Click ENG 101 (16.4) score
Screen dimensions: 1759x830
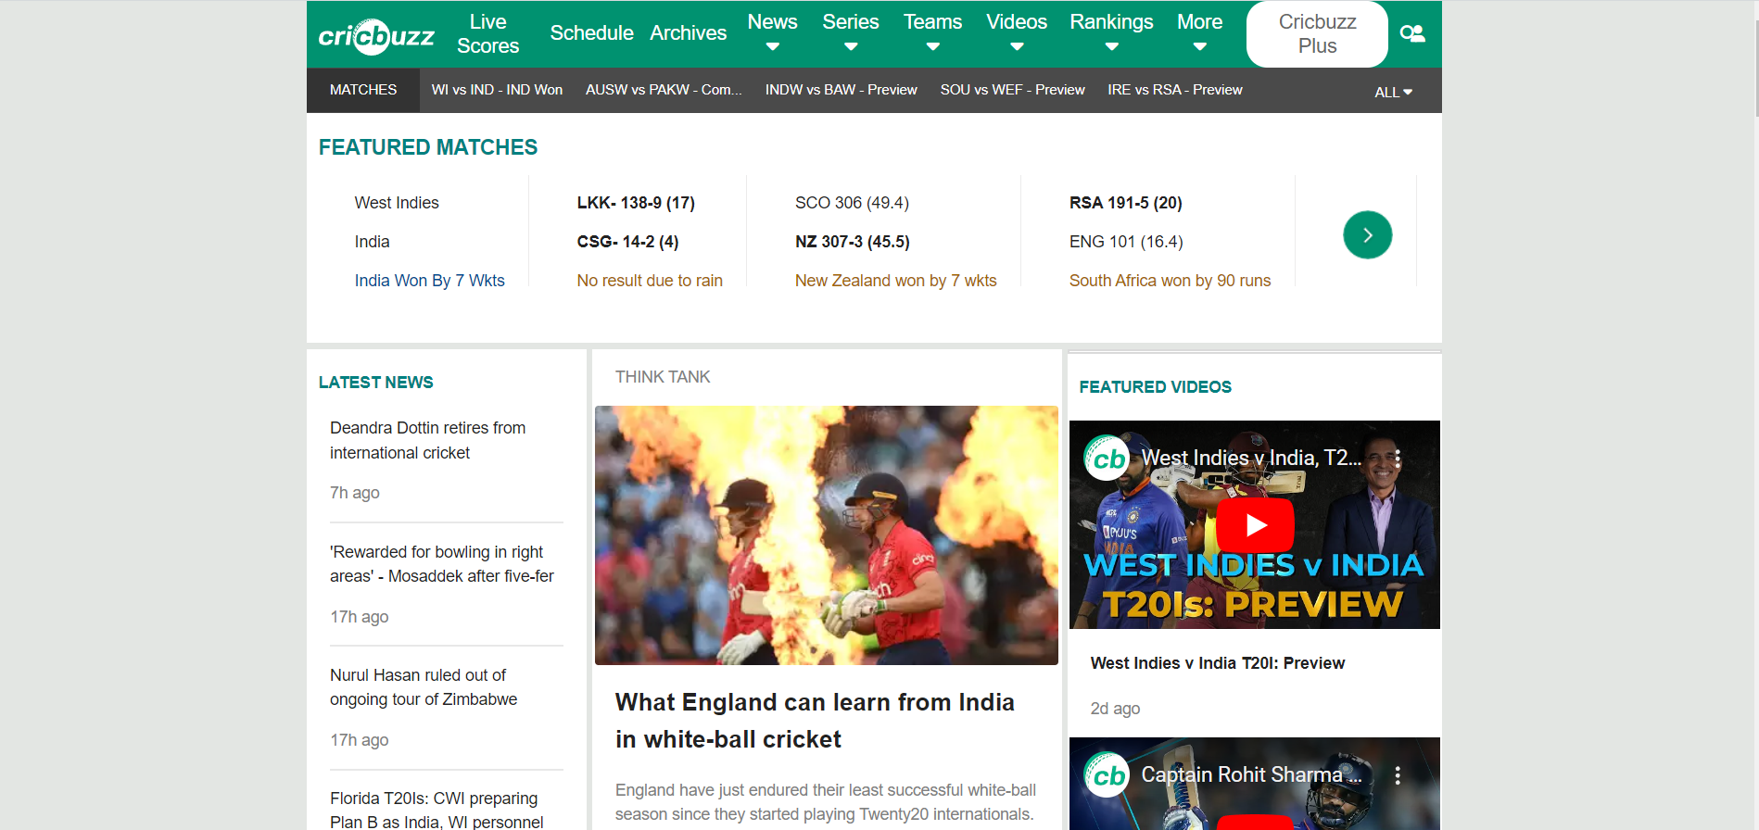(x=1126, y=242)
